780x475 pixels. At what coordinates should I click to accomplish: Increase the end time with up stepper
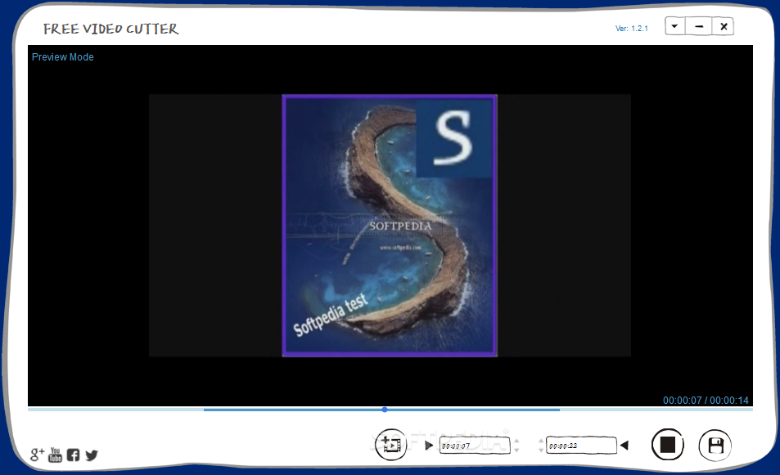(541, 441)
